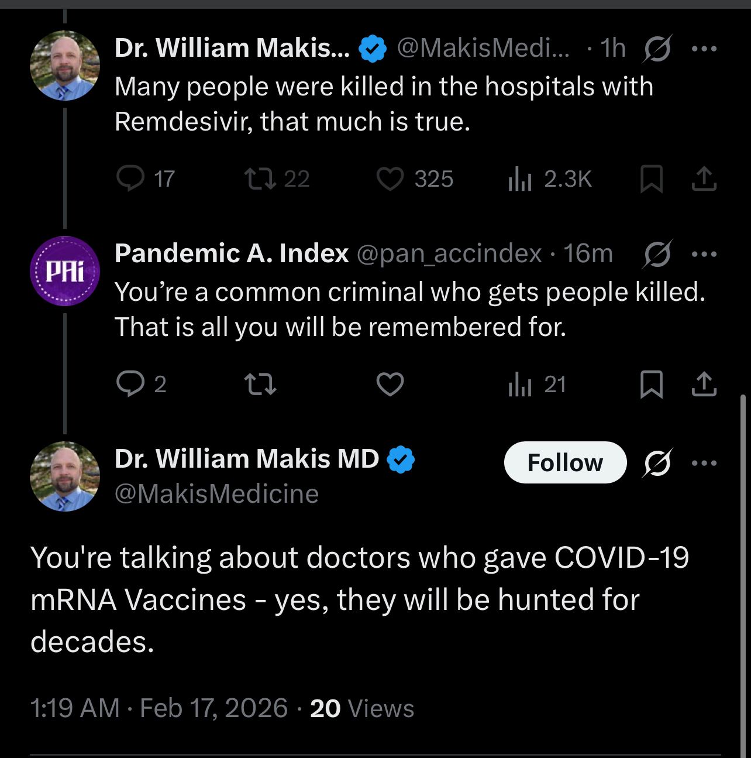Like the Pandemic A. Index reply
The image size is (751, 758).
[x=390, y=385]
